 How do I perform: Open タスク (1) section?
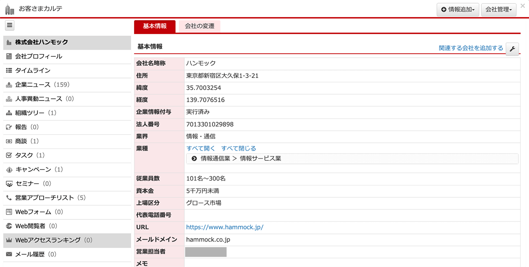(67, 156)
